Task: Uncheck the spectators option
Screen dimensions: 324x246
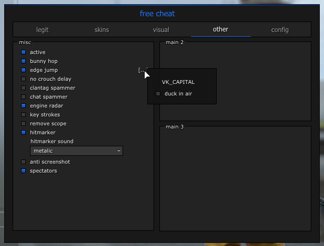Action: (23, 171)
